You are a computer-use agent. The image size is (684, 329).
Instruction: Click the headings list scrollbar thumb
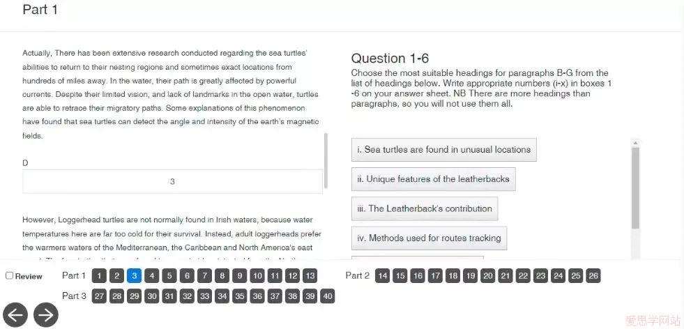click(635, 188)
